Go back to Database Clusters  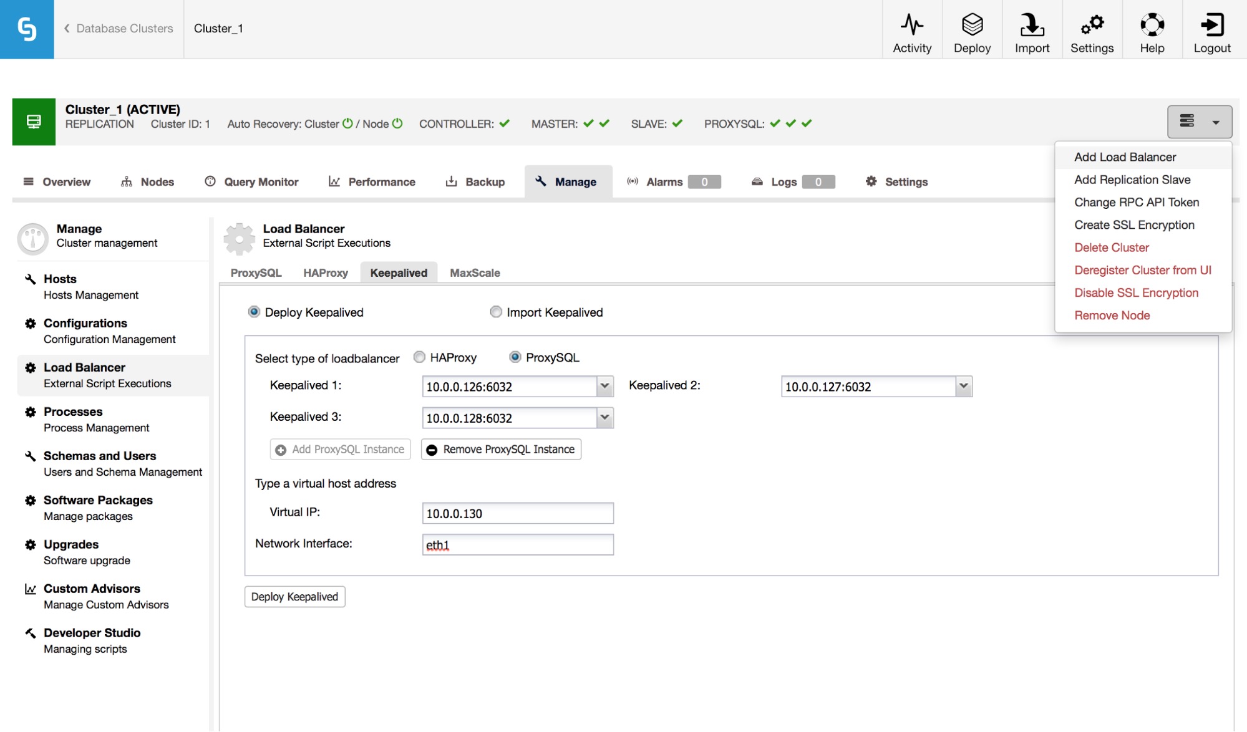point(119,28)
